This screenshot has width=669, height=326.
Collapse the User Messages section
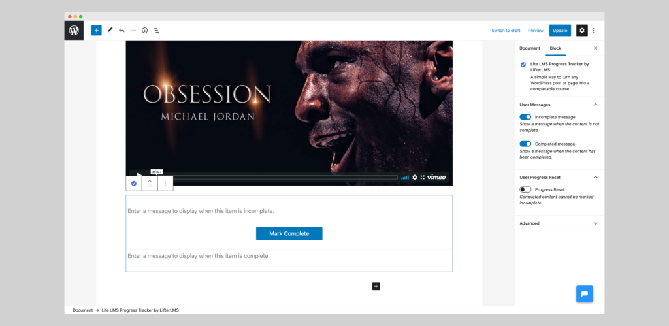(x=596, y=105)
